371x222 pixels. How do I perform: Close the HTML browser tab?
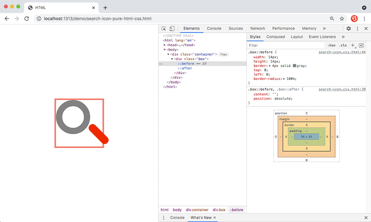[94, 8]
